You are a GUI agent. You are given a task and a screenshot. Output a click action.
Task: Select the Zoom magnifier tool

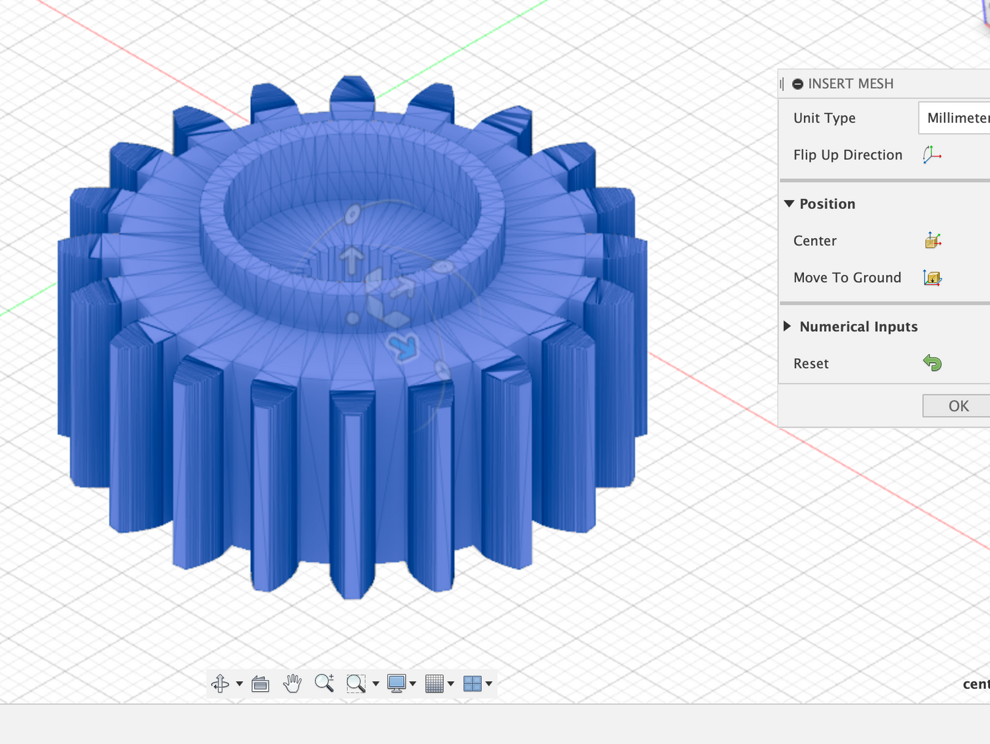(324, 683)
